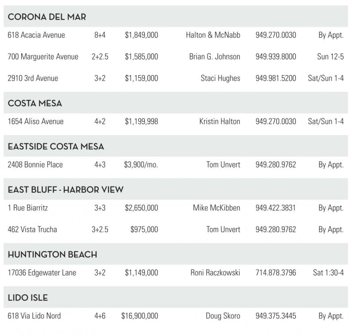Click agent name Kristin Halton
Screen dimensions: 354x336
[219, 121]
